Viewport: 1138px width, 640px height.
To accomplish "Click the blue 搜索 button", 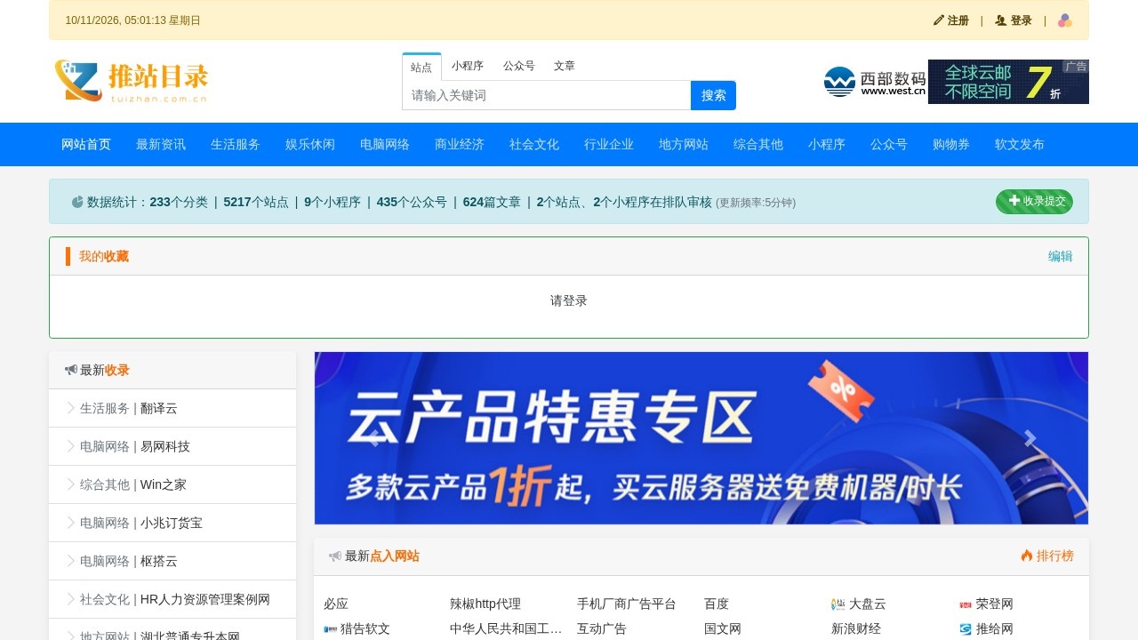I will 713,95.
